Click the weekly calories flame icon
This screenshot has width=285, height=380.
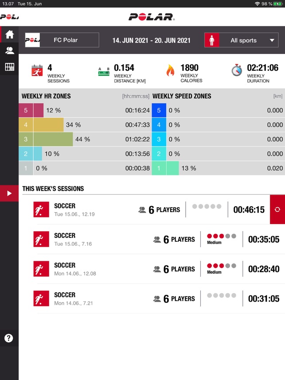pyautogui.click(x=170, y=71)
